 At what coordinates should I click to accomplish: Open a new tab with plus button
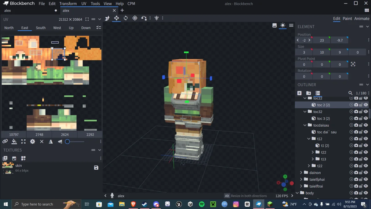click(x=122, y=10)
